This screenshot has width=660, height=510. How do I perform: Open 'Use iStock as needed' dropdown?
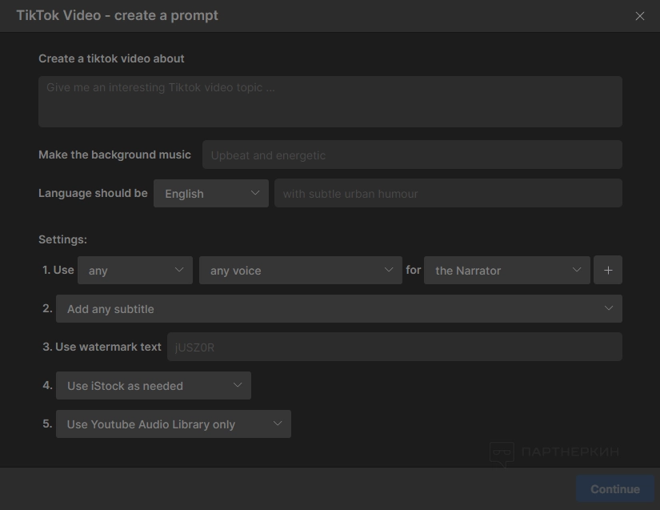154,385
